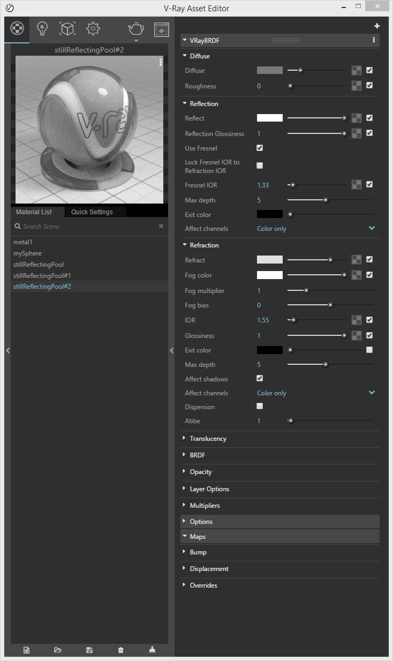Open Reflection Affect channels dropdown

point(316,228)
